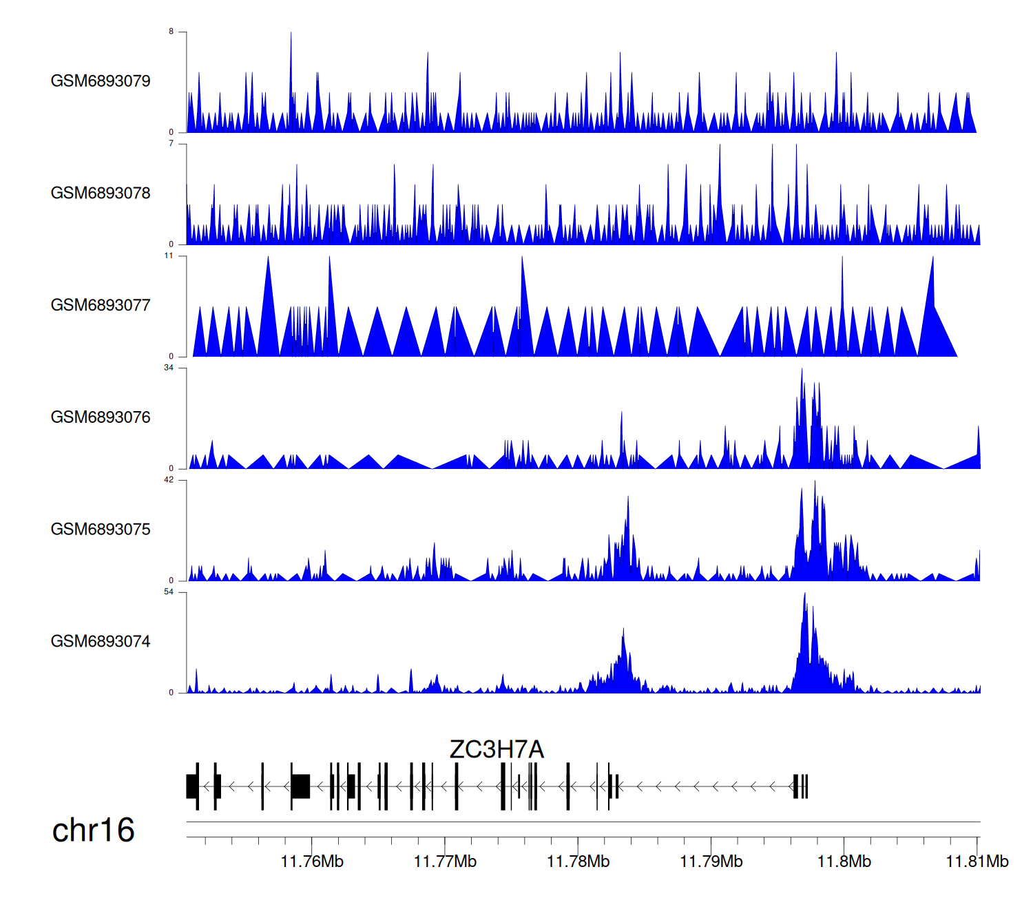1033x909 pixels.
Task: Select the 11.81Mb position label
Action: point(977,861)
